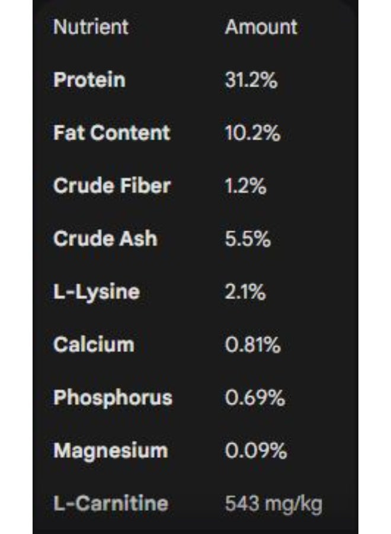Click the 0.09% magnesium value
The width and height of the screenshot is (391, 534).
click(256, 451)
